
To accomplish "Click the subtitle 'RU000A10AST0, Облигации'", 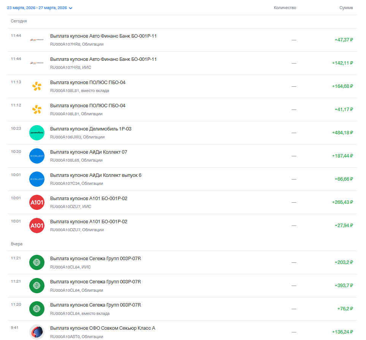I will [x=76, y=337].
